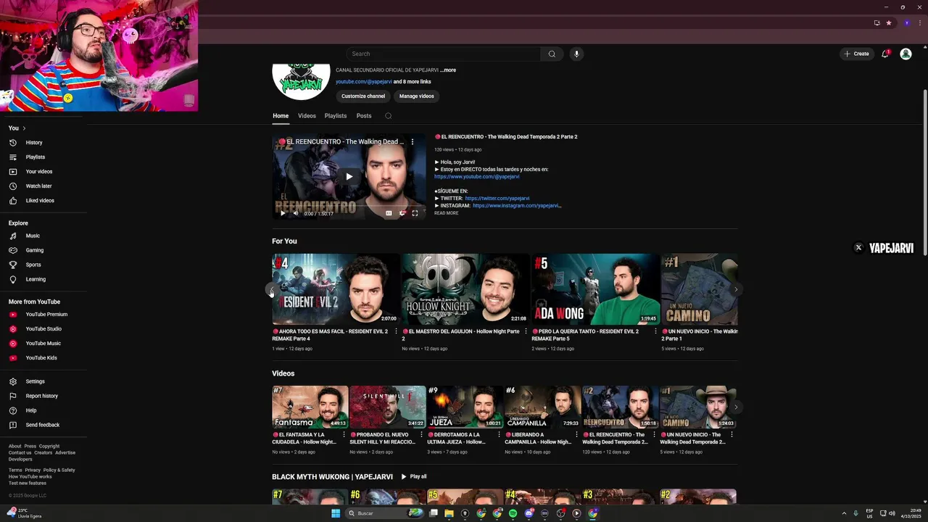928x522 pixels.
Task: Start voice search with microphone icon
Action: [x=576, y=54]
